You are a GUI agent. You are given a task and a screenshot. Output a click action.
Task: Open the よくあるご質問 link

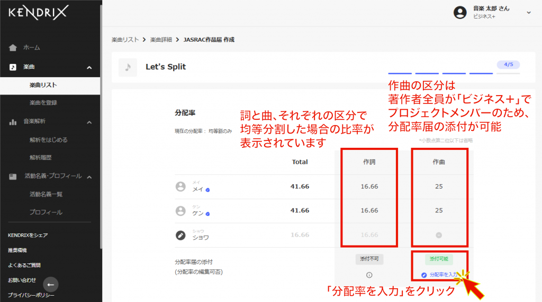(x=24, y=265)
